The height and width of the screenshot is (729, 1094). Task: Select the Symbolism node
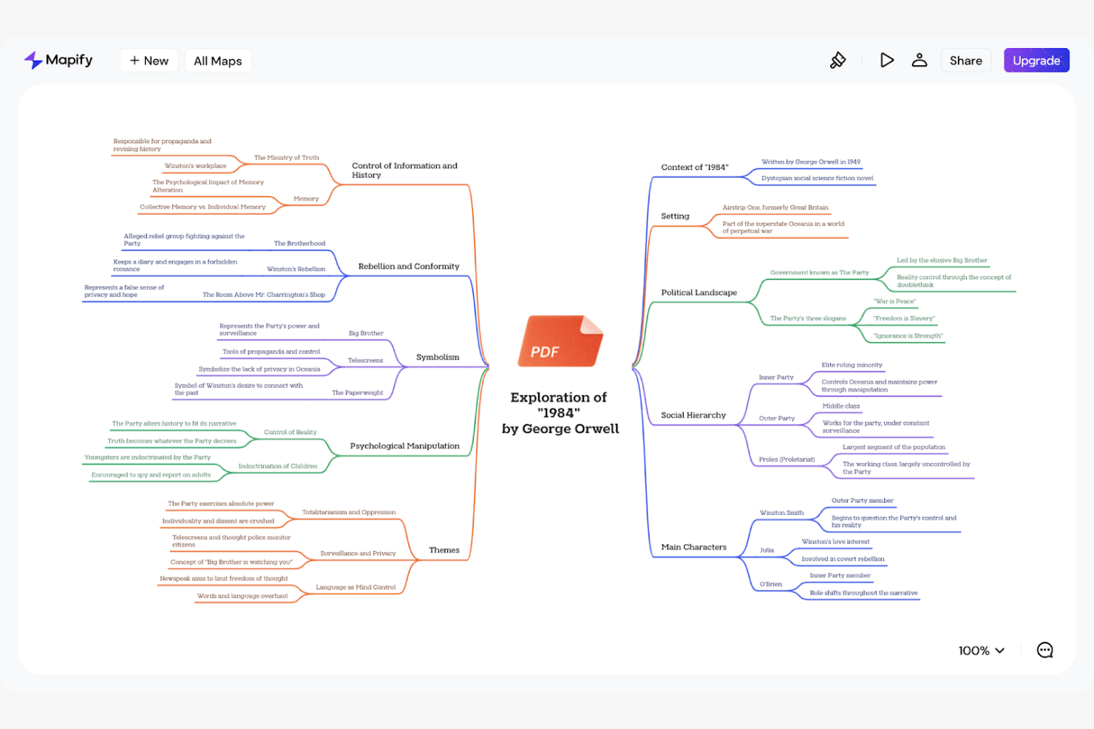click(438, 357)
